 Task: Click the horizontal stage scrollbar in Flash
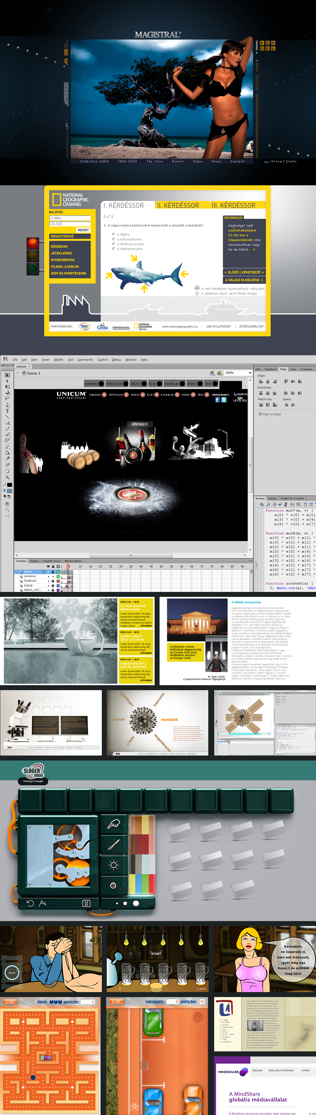(131, 555)
